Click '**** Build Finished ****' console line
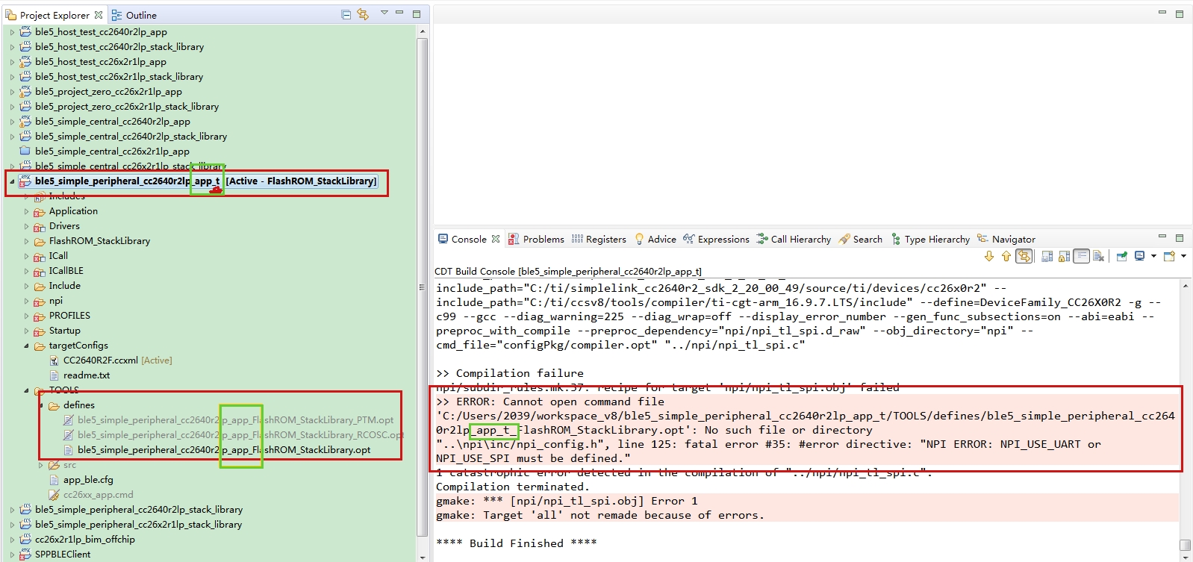 tap(516, 543)
